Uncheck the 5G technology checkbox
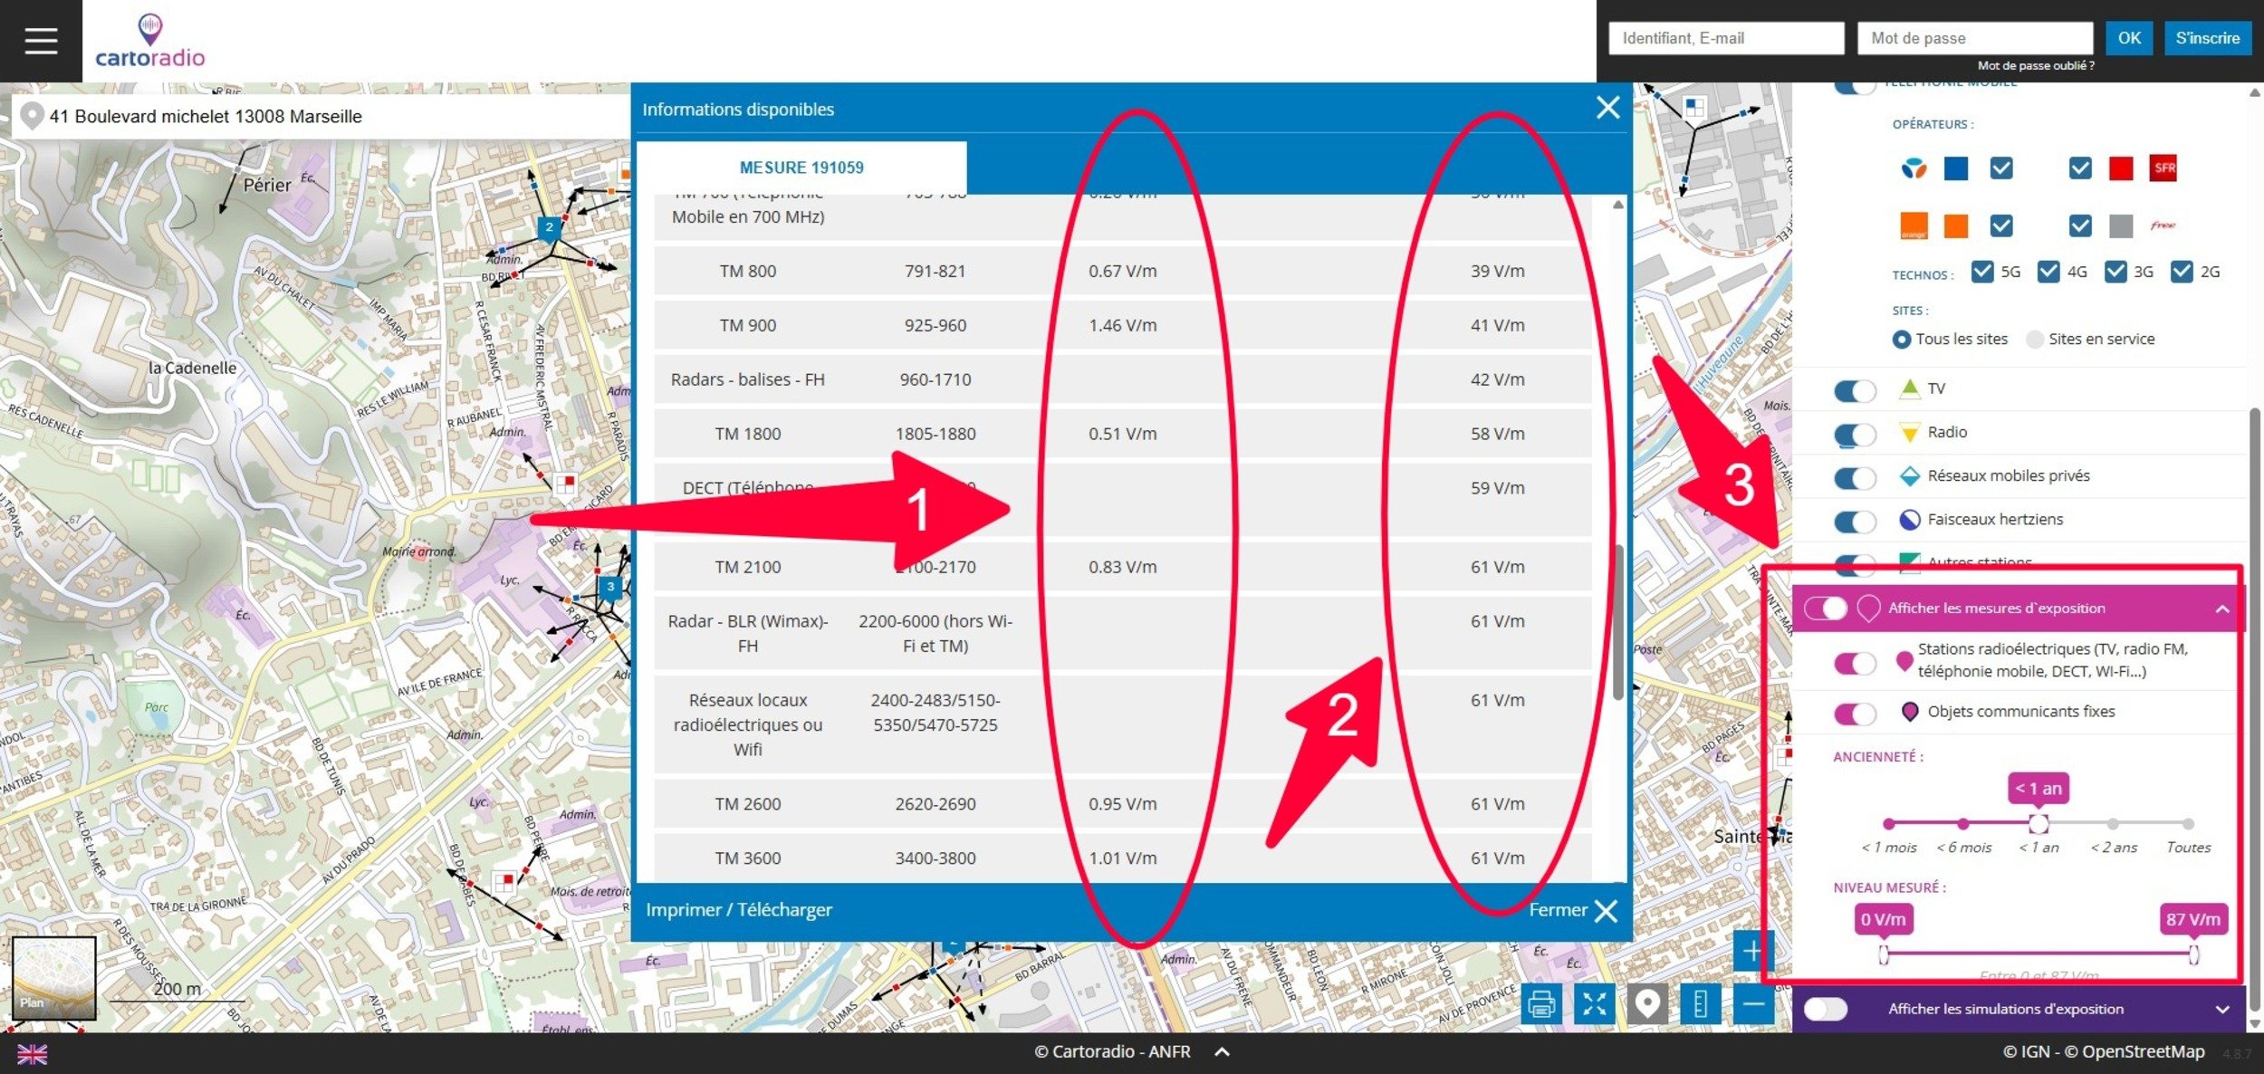Viewport: 2264px width, 1074px height. coord(1982,272)
